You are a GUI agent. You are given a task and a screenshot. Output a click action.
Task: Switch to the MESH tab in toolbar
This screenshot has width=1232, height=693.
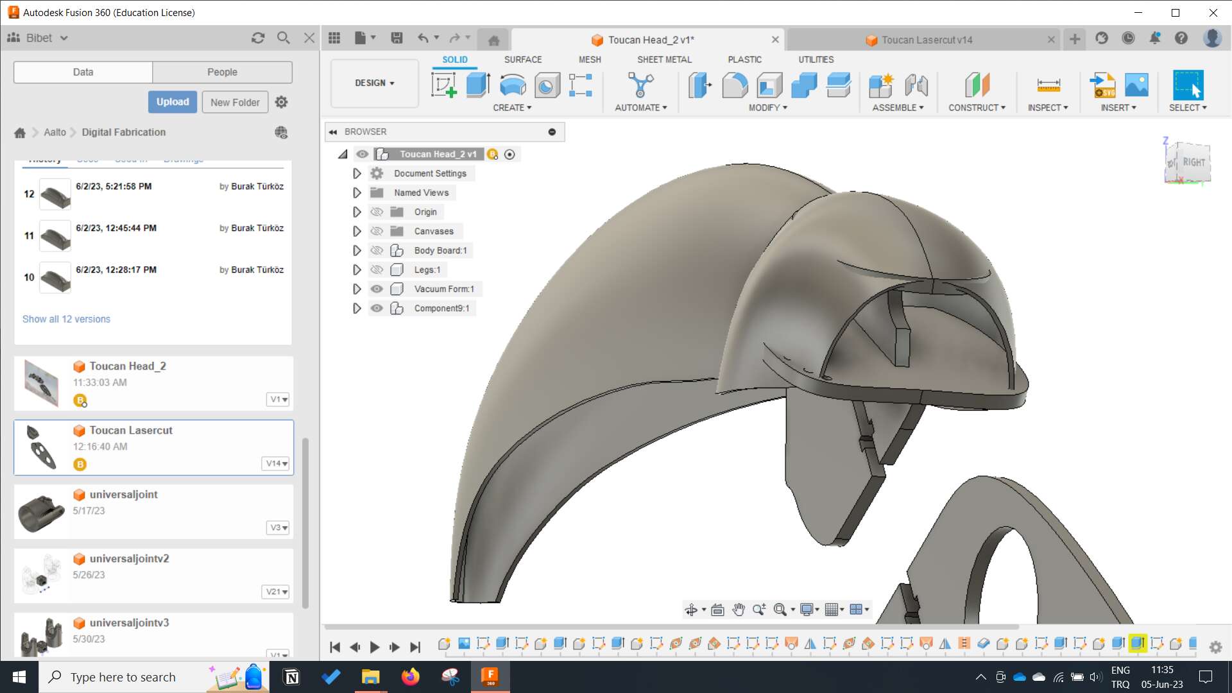(x=589, y=59)
